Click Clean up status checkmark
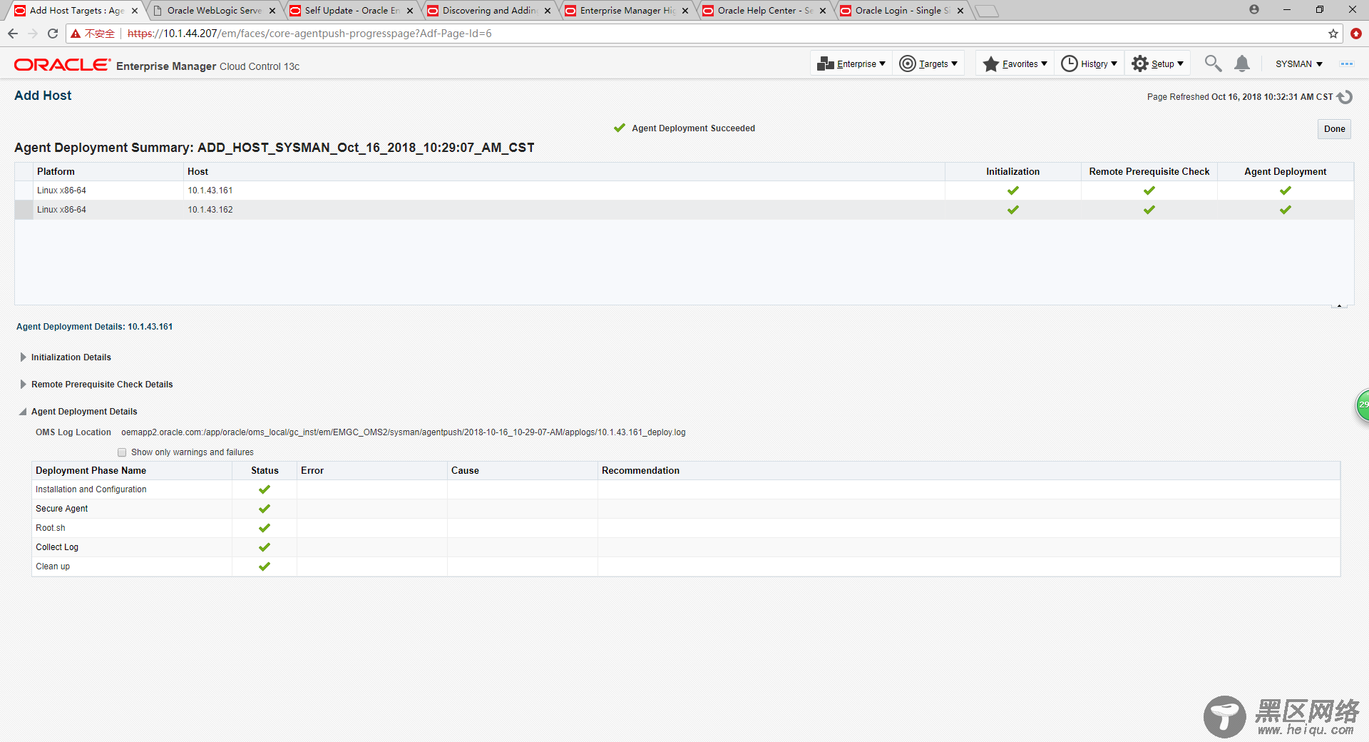The height and width of the screenshot is (742, 1369). [265, 566]
